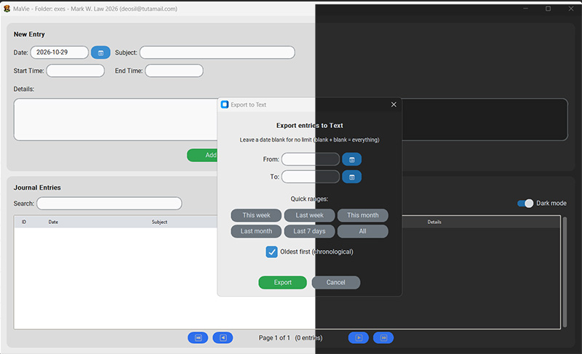
Task: Go to next page of entries
Action: 359,338
